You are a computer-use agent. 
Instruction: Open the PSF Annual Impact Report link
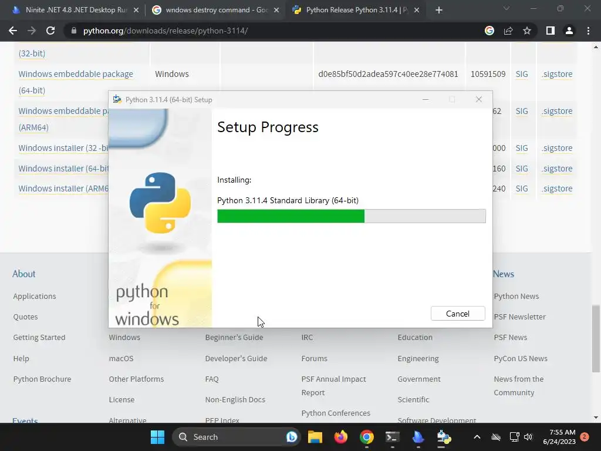(x=333, y=386)
